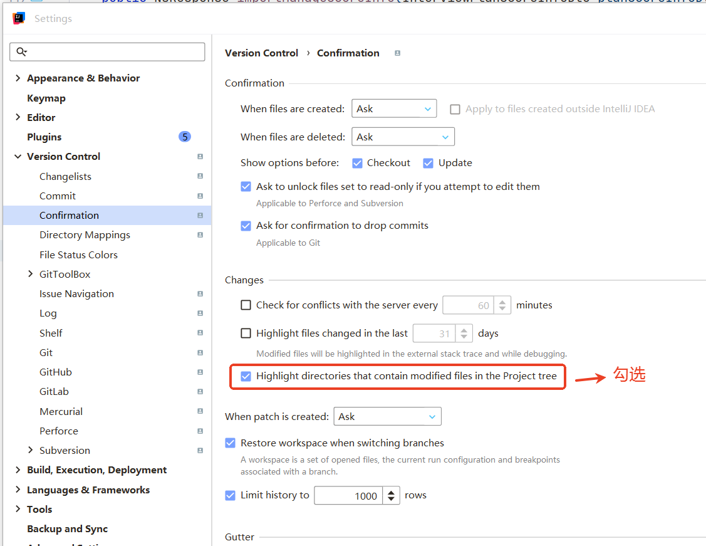
Task: Expand the GitToolBox node
Action: click(x=30, y=274)
